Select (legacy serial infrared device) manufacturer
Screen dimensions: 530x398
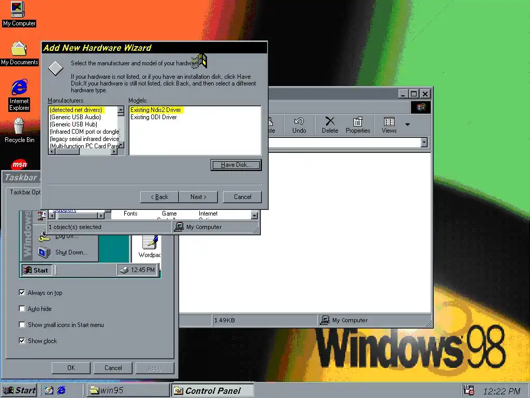[84, 139]
